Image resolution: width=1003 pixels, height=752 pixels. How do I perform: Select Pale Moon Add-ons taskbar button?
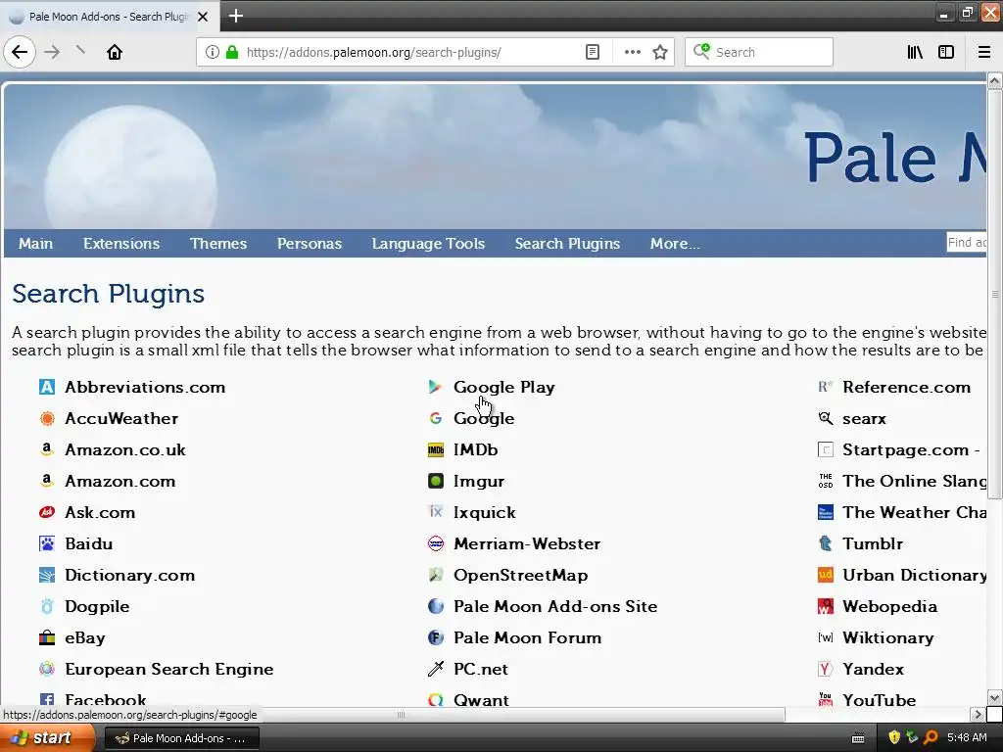click(181, 738)
